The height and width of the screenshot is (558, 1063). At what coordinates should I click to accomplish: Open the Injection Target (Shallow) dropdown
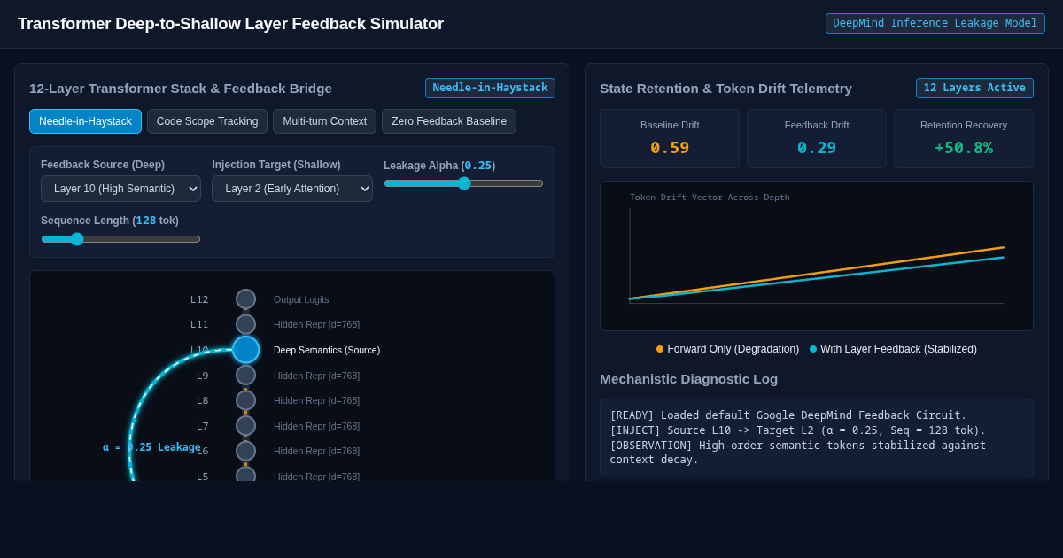tap(292, 189)
